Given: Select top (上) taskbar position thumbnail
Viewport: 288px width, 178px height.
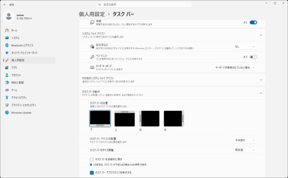Looking at the screenshot, I should click(125, 119).
